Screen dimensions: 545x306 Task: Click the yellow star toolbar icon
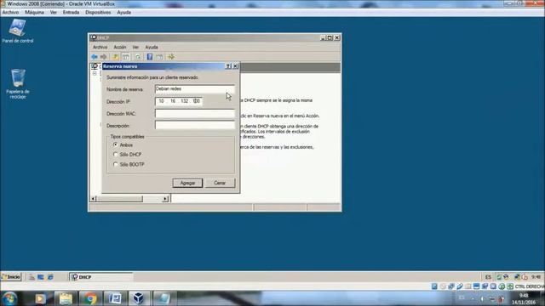coord(171,57)
